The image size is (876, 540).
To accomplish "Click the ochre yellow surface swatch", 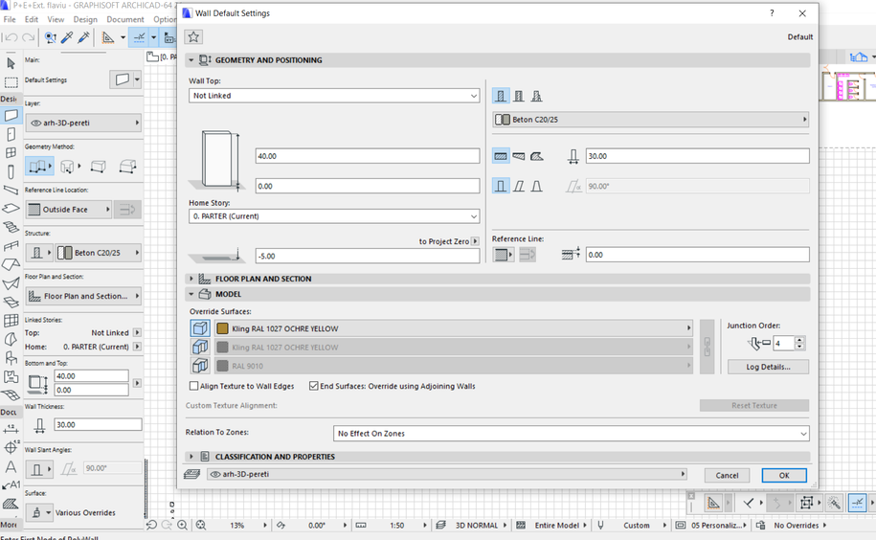I will pyautogui.click(x=222, y=328).
